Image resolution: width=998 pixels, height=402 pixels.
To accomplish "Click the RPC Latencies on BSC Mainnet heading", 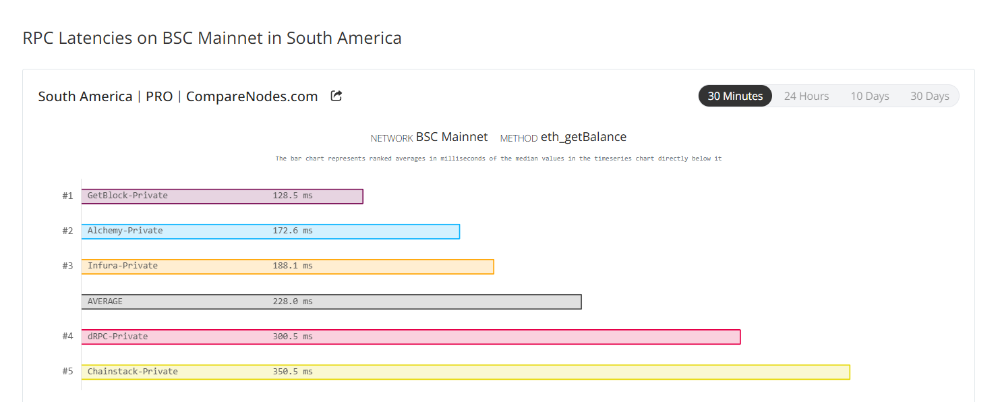I will (212, 38).
